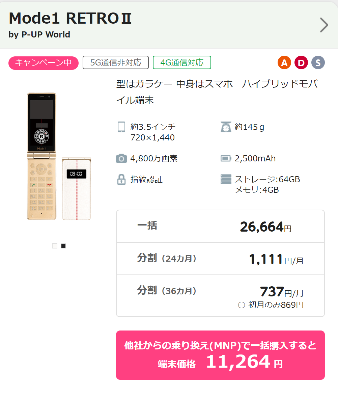Expand details with the right chevron arrow
The height and width of the screenshot is (396, 338).
pos(324,25)
